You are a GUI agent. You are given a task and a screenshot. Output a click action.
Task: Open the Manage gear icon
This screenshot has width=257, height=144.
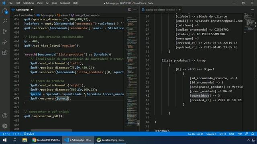pos(5,126)
